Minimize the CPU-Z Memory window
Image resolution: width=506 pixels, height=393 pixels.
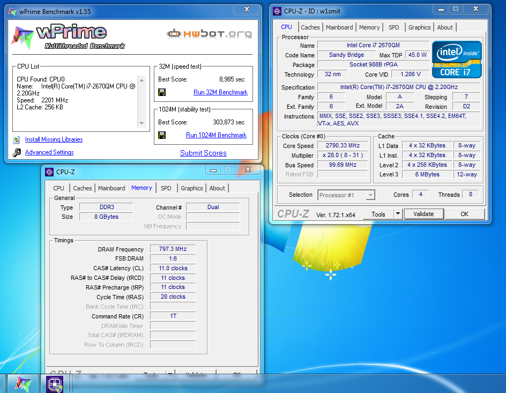pos(213,170)
